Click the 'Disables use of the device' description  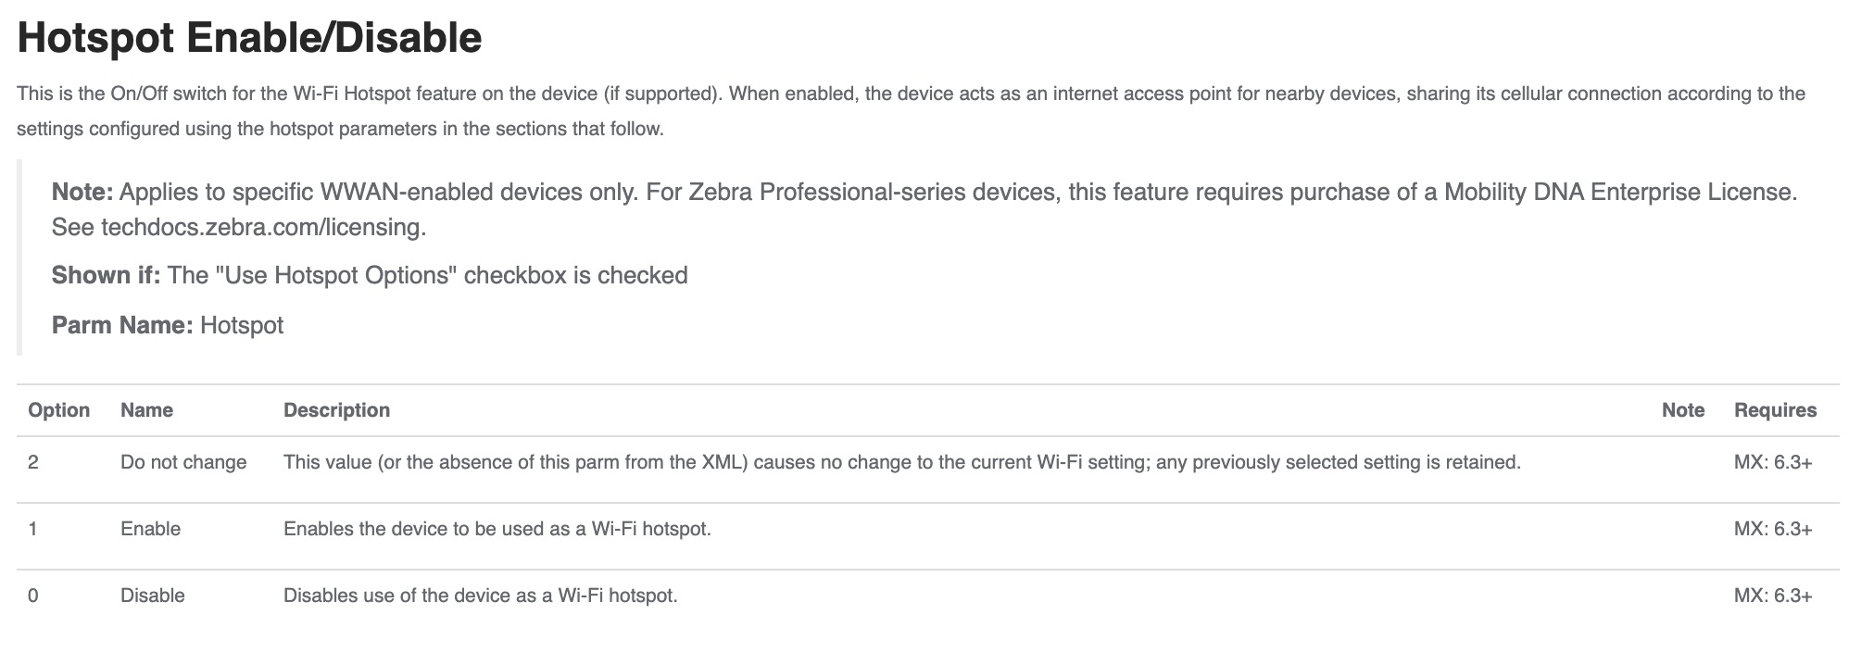tap(480, 596)
